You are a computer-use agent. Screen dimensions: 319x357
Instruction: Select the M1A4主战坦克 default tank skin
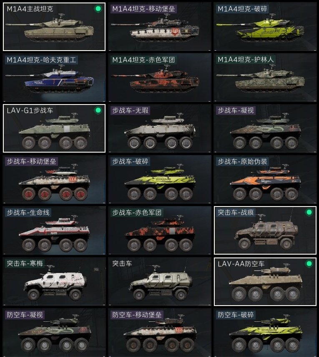[x=54, y=27]
